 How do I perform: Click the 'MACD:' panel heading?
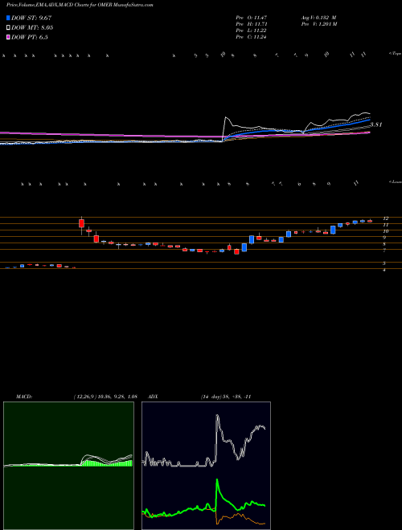coord(24,397)
